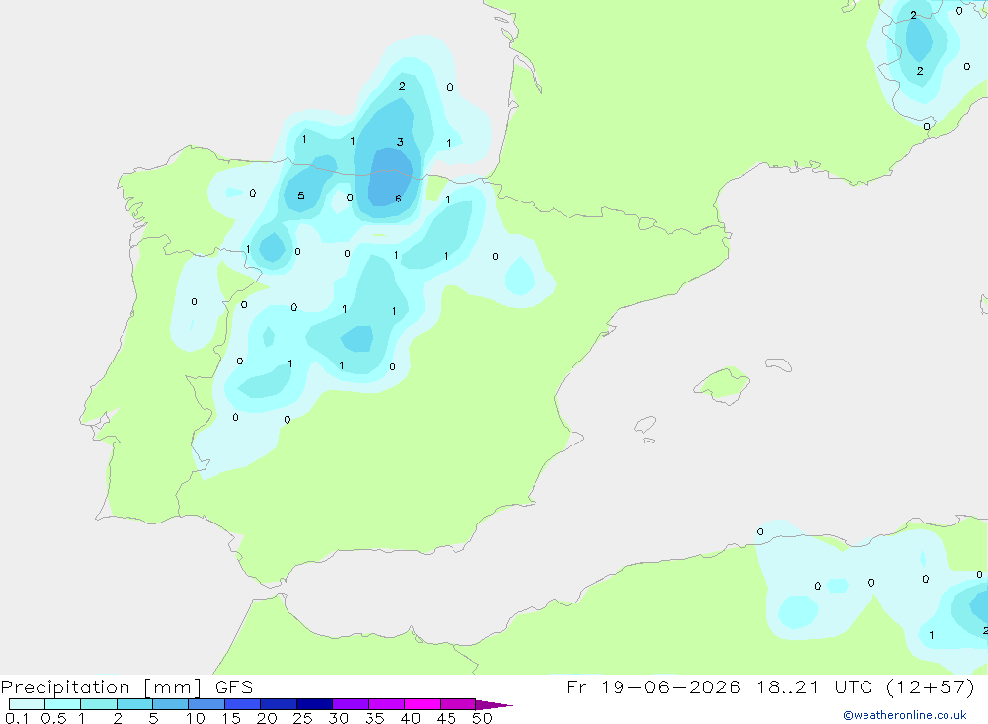Click the '20' legend scale label
The width and height of the screenshot is (988, 724).
(267, 718)
